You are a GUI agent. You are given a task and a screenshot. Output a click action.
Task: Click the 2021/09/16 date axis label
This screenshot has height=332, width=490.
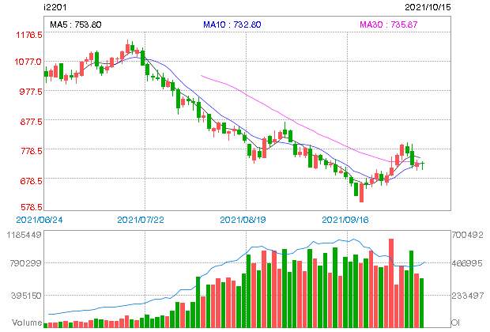[x=345, y=220]
